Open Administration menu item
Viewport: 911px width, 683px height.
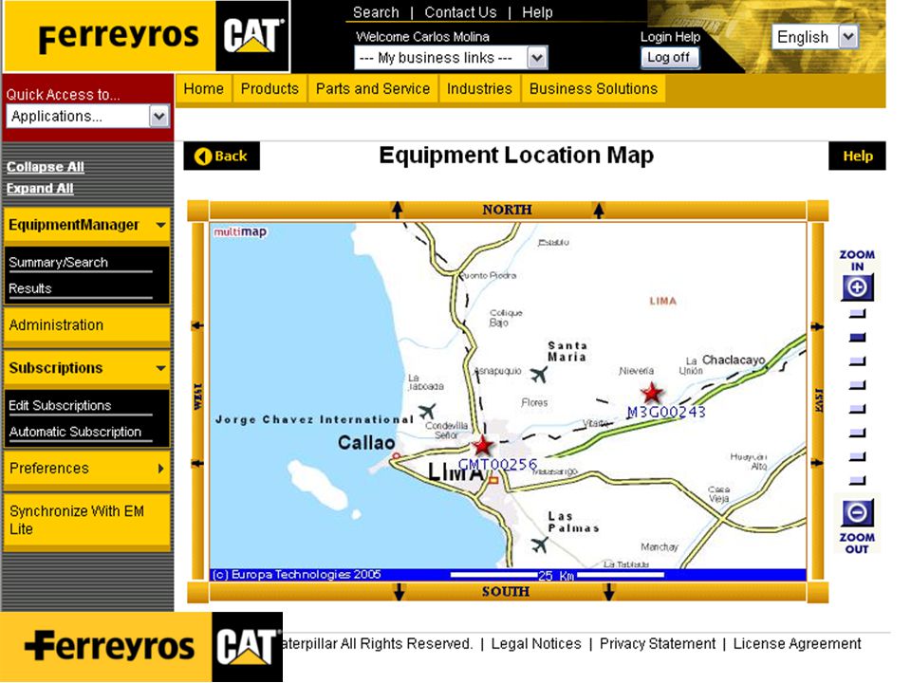coord(86,325)
